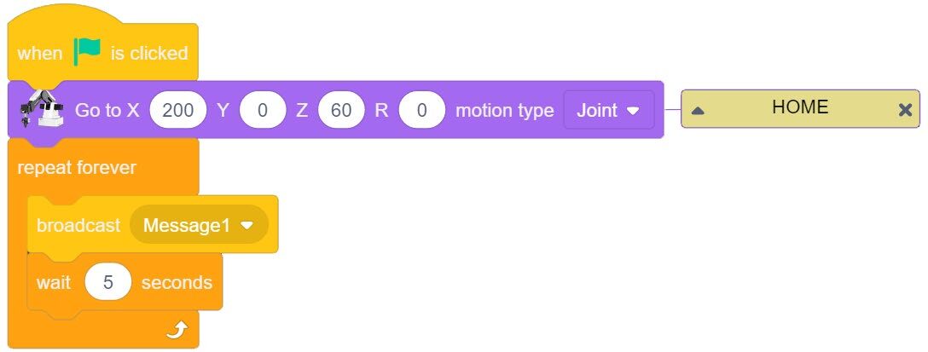This screenshot has height=352, width=928.
Task: Click the "Go to X" label on the purple block
Action: click(107, 110)
